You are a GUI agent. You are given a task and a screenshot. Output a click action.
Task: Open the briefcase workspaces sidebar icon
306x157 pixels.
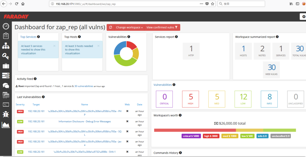tap(6, 66)
